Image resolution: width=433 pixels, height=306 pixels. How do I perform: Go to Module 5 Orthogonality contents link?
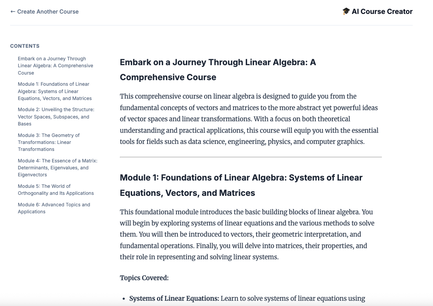tap(56, 190)
